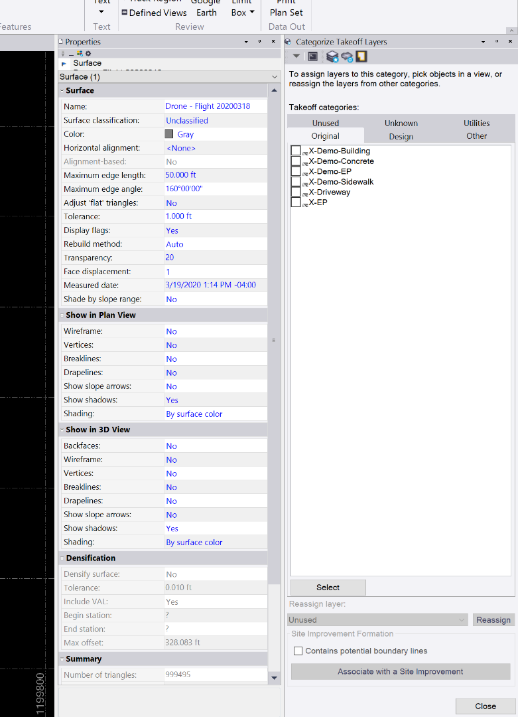Viewport: 518px width, 717px height.
Task: Collapse the Densification section
Action: point(62,558)
